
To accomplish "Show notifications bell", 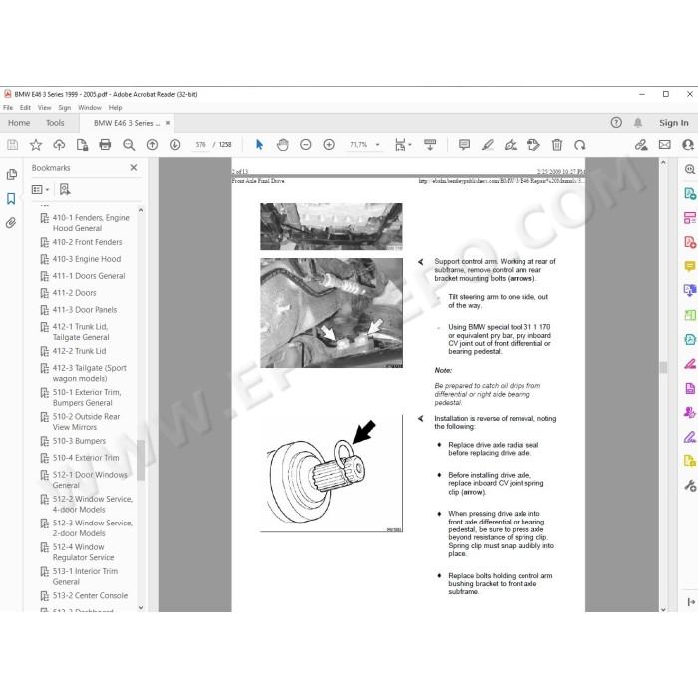I will (x=638, y=123).
